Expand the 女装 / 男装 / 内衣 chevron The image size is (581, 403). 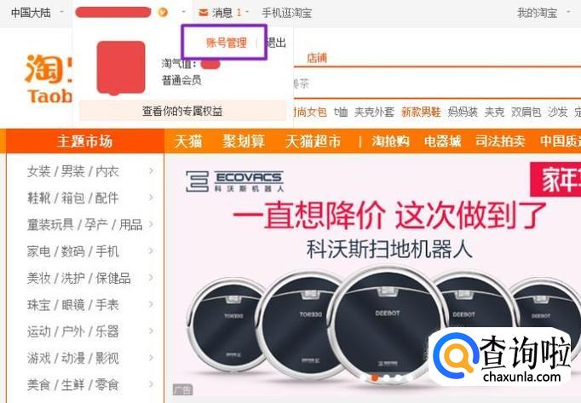151,171
